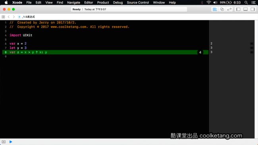Open the Xcode application menu

[x=17, y=2]
